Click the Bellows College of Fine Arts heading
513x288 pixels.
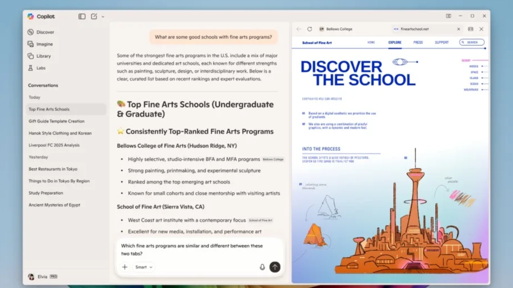177,146
